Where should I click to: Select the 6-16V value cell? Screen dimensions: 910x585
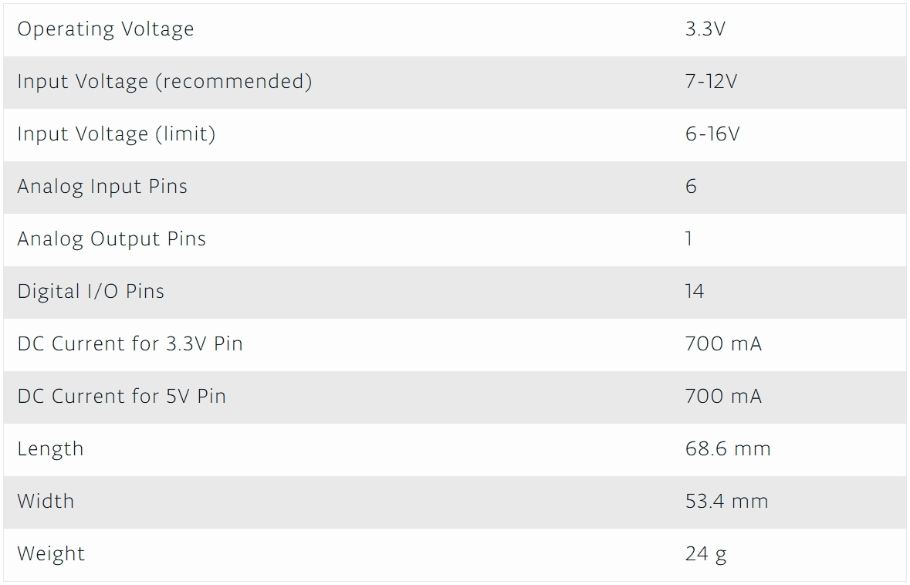tap(712, 134)
